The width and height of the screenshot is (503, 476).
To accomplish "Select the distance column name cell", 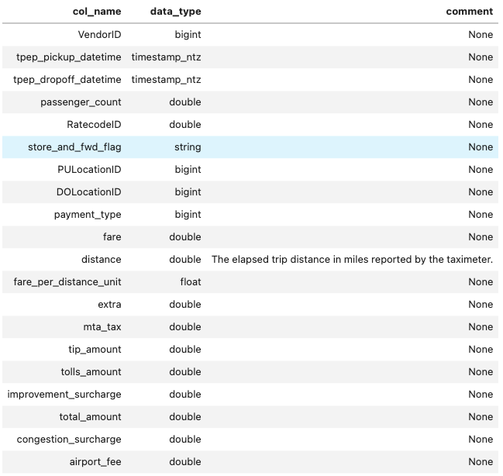I will (101, 260).
